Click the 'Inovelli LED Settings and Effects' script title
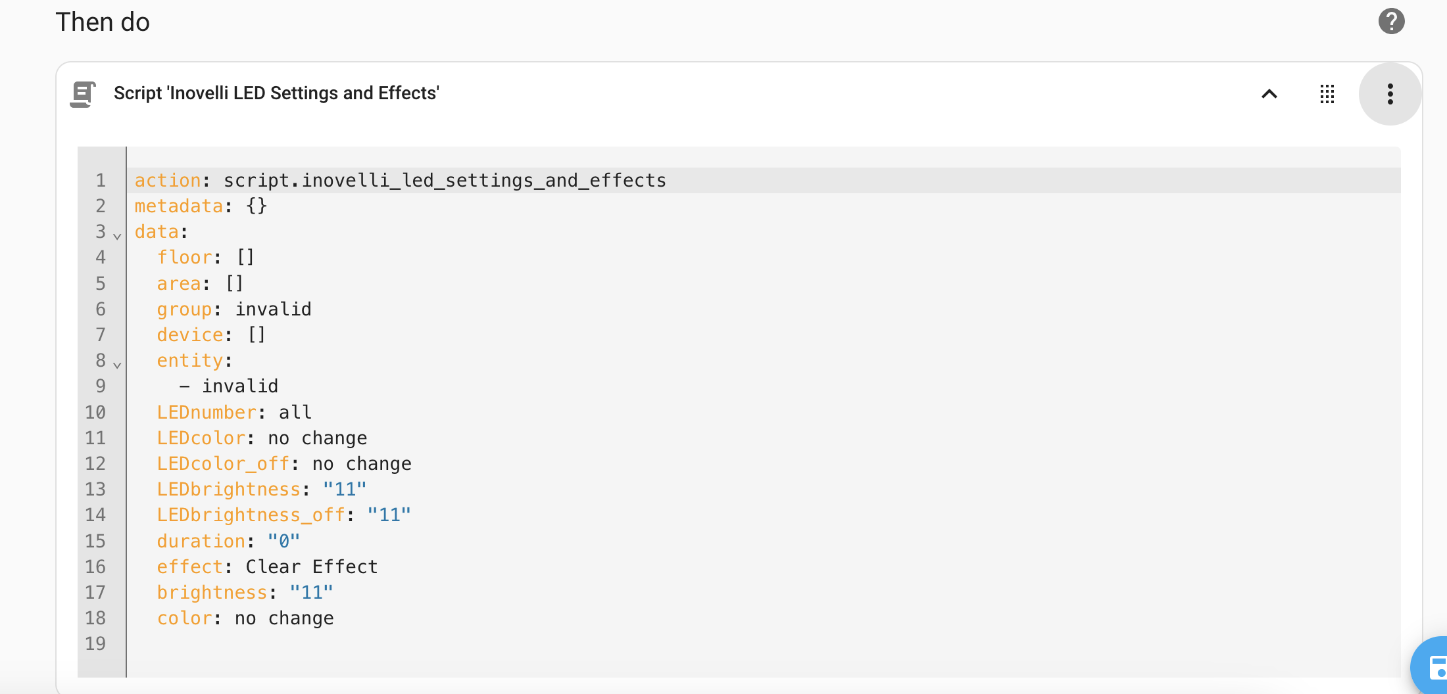This screenshot has width=1447, height=694. click(276, 93)
